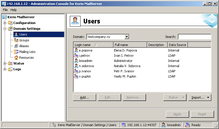Click status bar address 192.168.1.12:44337

(142, 125)
